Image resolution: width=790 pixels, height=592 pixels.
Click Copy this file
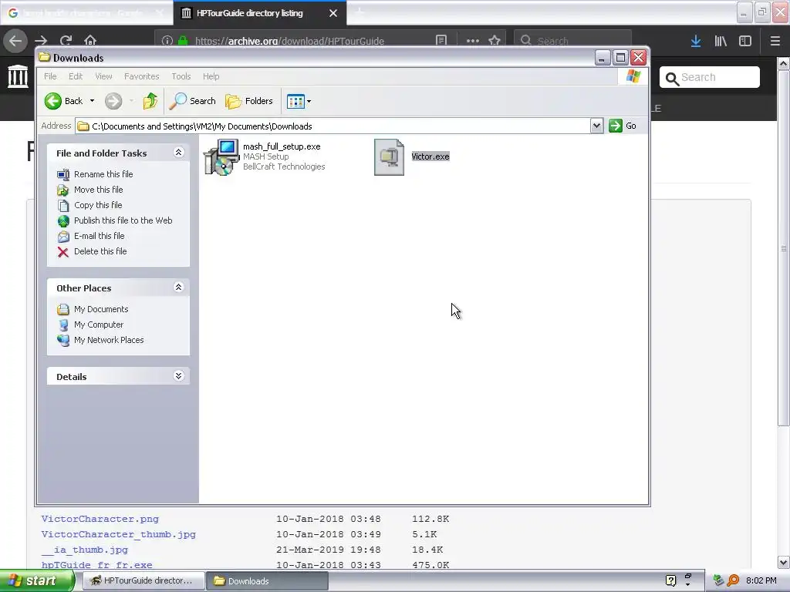(98, 205)
